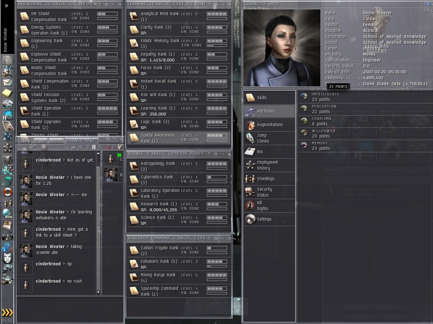Open Kill Rights section

269,205
